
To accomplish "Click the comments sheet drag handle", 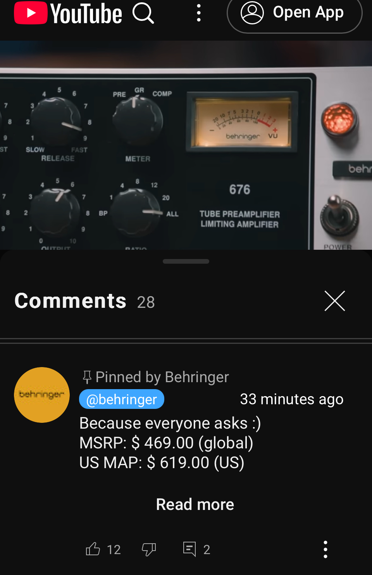I will tap(186, 261).
